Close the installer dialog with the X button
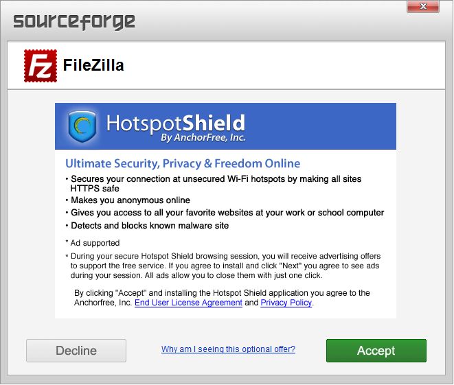The height and width of the screenshot is (385, 454). pos(423,6)
